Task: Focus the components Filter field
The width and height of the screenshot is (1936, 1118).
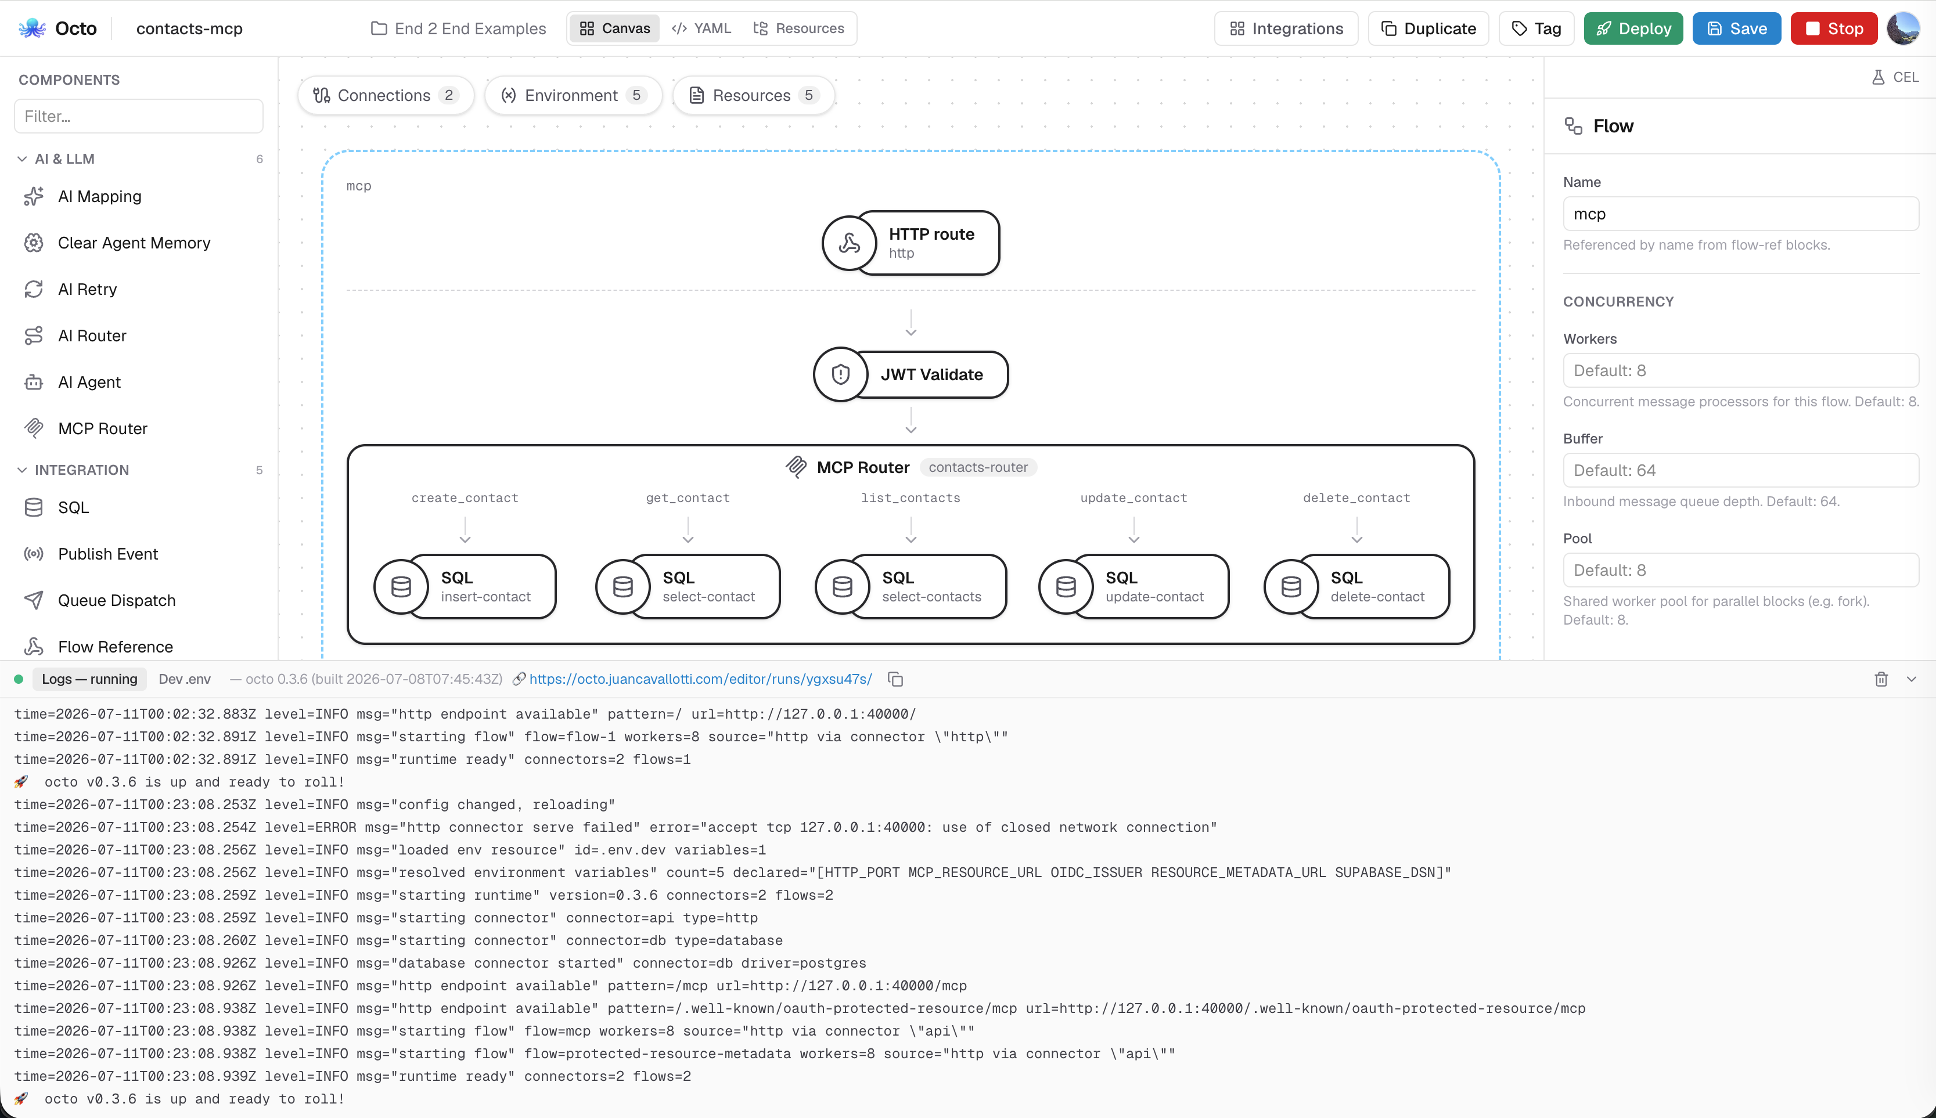Action: tap(138, 116)
